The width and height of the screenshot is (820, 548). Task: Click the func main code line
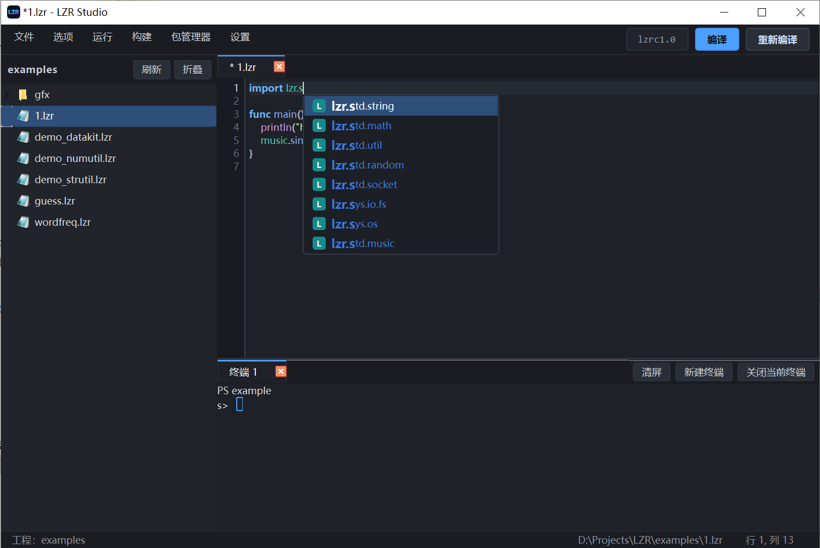click(276, 114)
